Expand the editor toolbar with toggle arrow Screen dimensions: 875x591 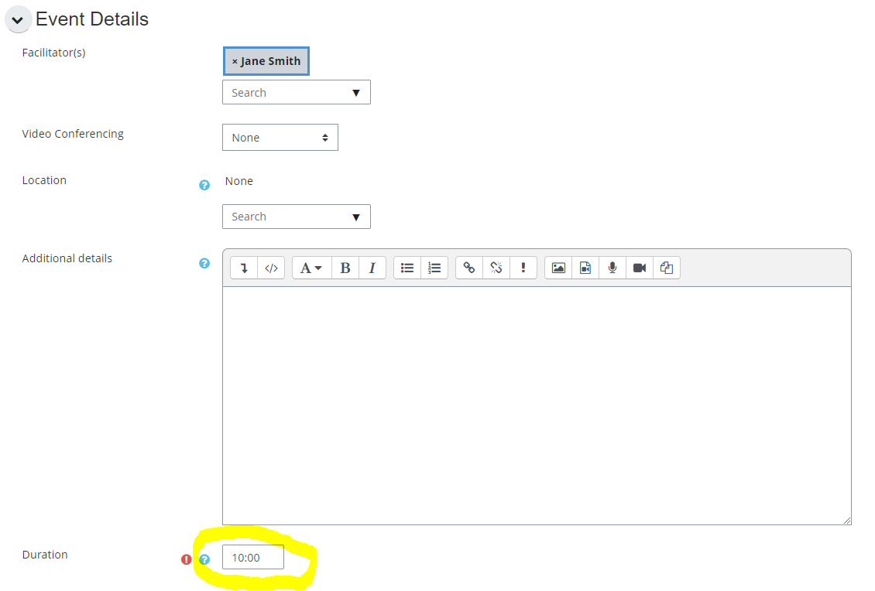(244, 268)
